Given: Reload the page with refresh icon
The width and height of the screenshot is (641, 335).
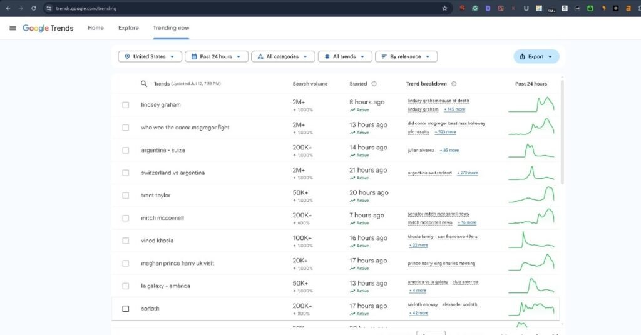Looking at the screenshot, I should pyautogui.click(x=34, y=8).
